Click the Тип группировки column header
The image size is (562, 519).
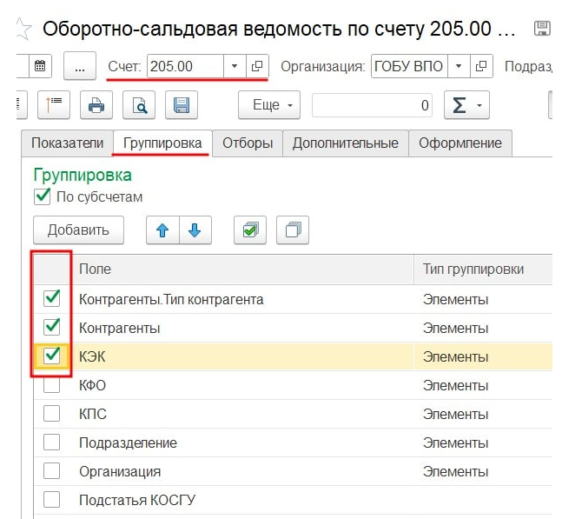pos(483,269)
